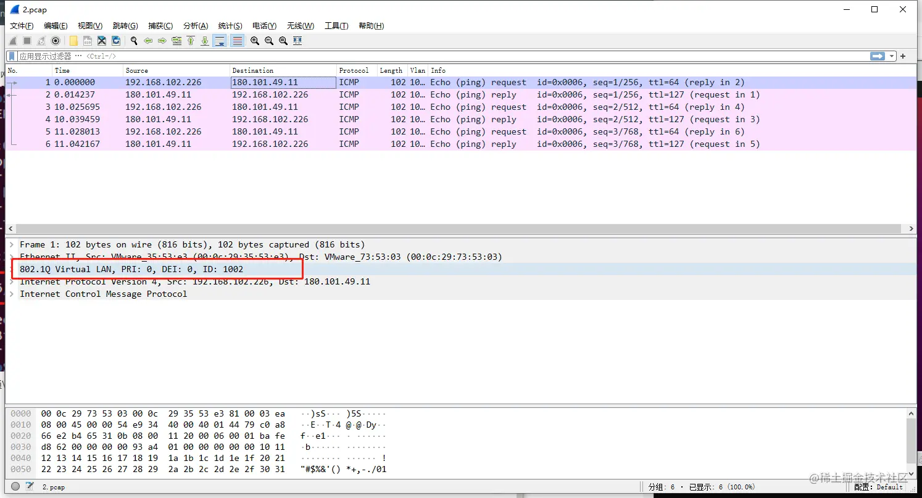Image resolution: width=922 pixels, height=498 pixels.
Task: Open the 编辑(E) menu
Action: pyautogui.click(x=56, y=26)
